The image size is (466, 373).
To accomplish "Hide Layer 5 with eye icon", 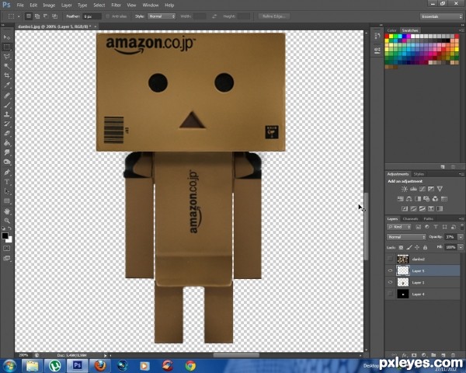I will [390, 270].
